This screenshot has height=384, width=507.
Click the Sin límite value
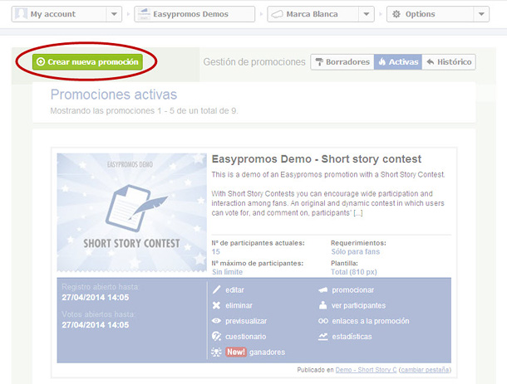coord(227,272)
